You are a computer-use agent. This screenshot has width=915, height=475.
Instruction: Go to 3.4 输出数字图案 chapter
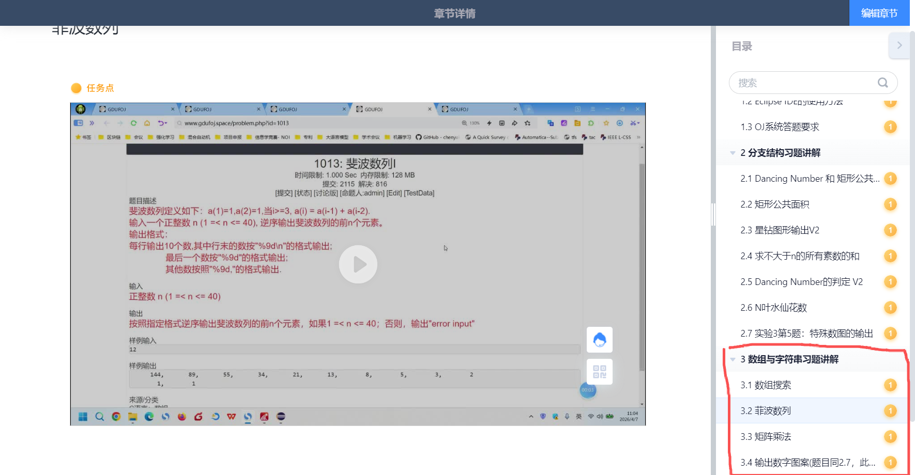807,463
